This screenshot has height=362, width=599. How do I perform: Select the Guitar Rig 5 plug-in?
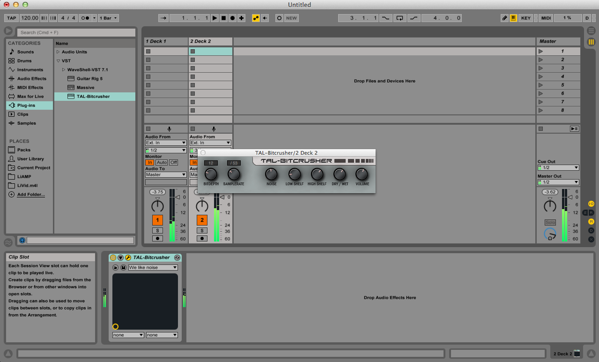tap(89, 78)
